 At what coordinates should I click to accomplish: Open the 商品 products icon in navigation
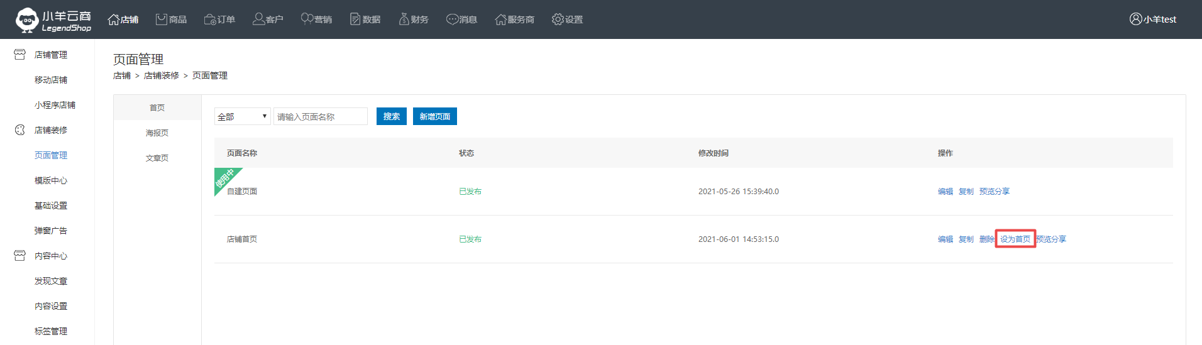pos(162,19)
